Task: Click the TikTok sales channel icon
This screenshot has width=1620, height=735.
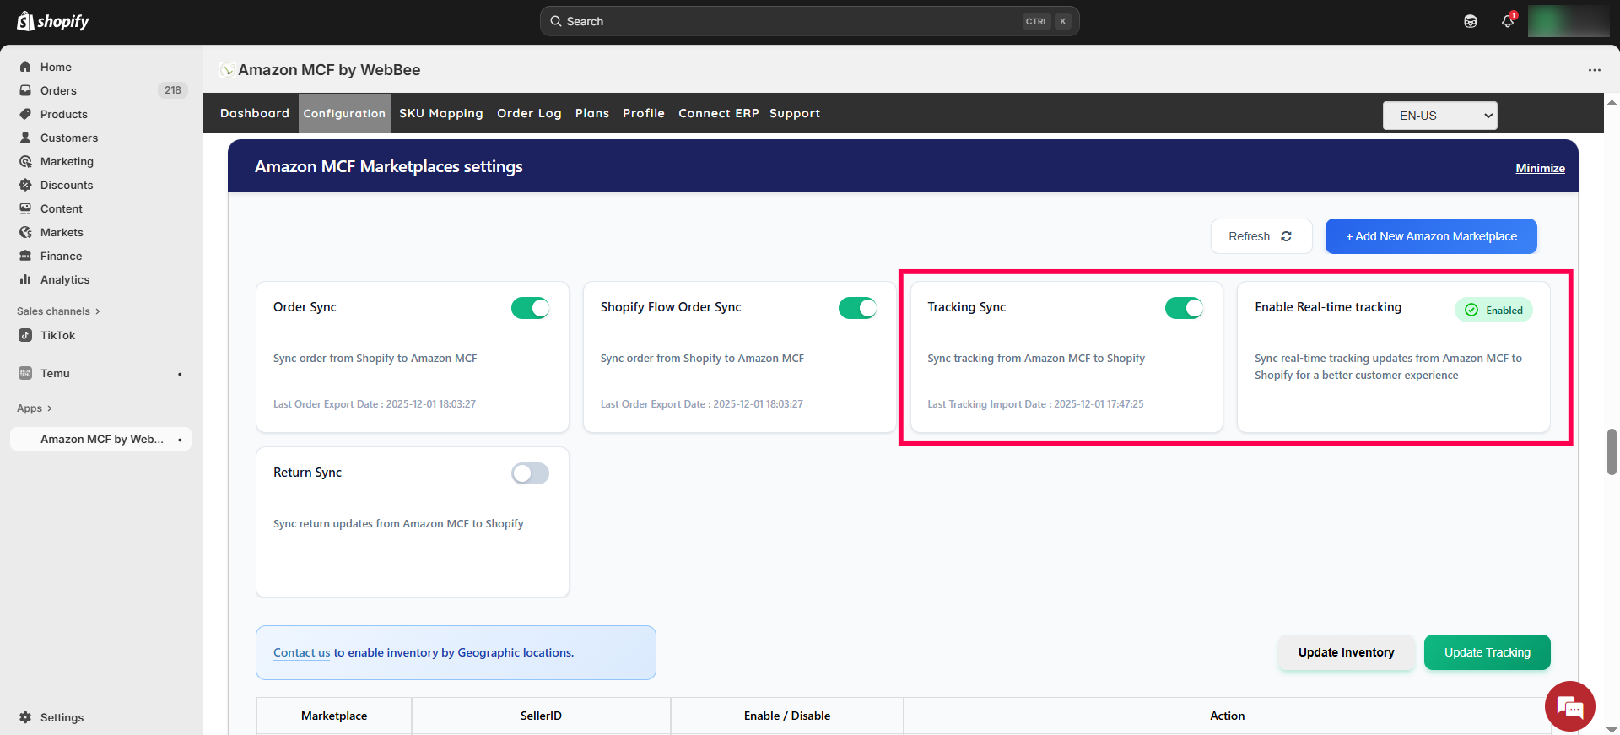Action: (x=25, y=335)
